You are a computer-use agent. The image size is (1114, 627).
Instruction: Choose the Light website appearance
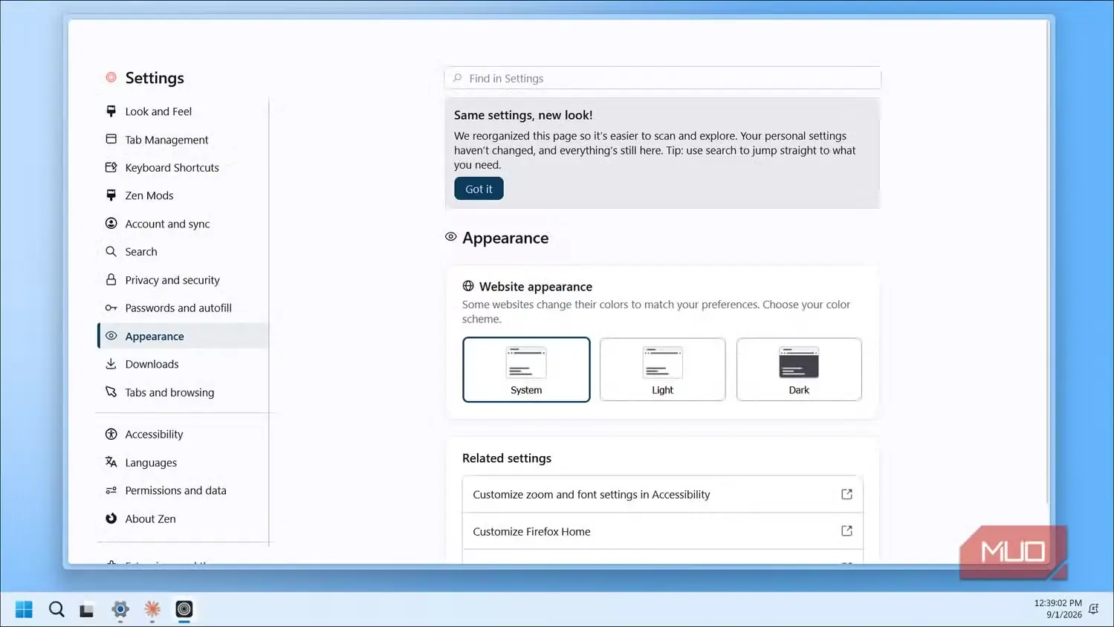pyautogui.click(x=662, y=369)
